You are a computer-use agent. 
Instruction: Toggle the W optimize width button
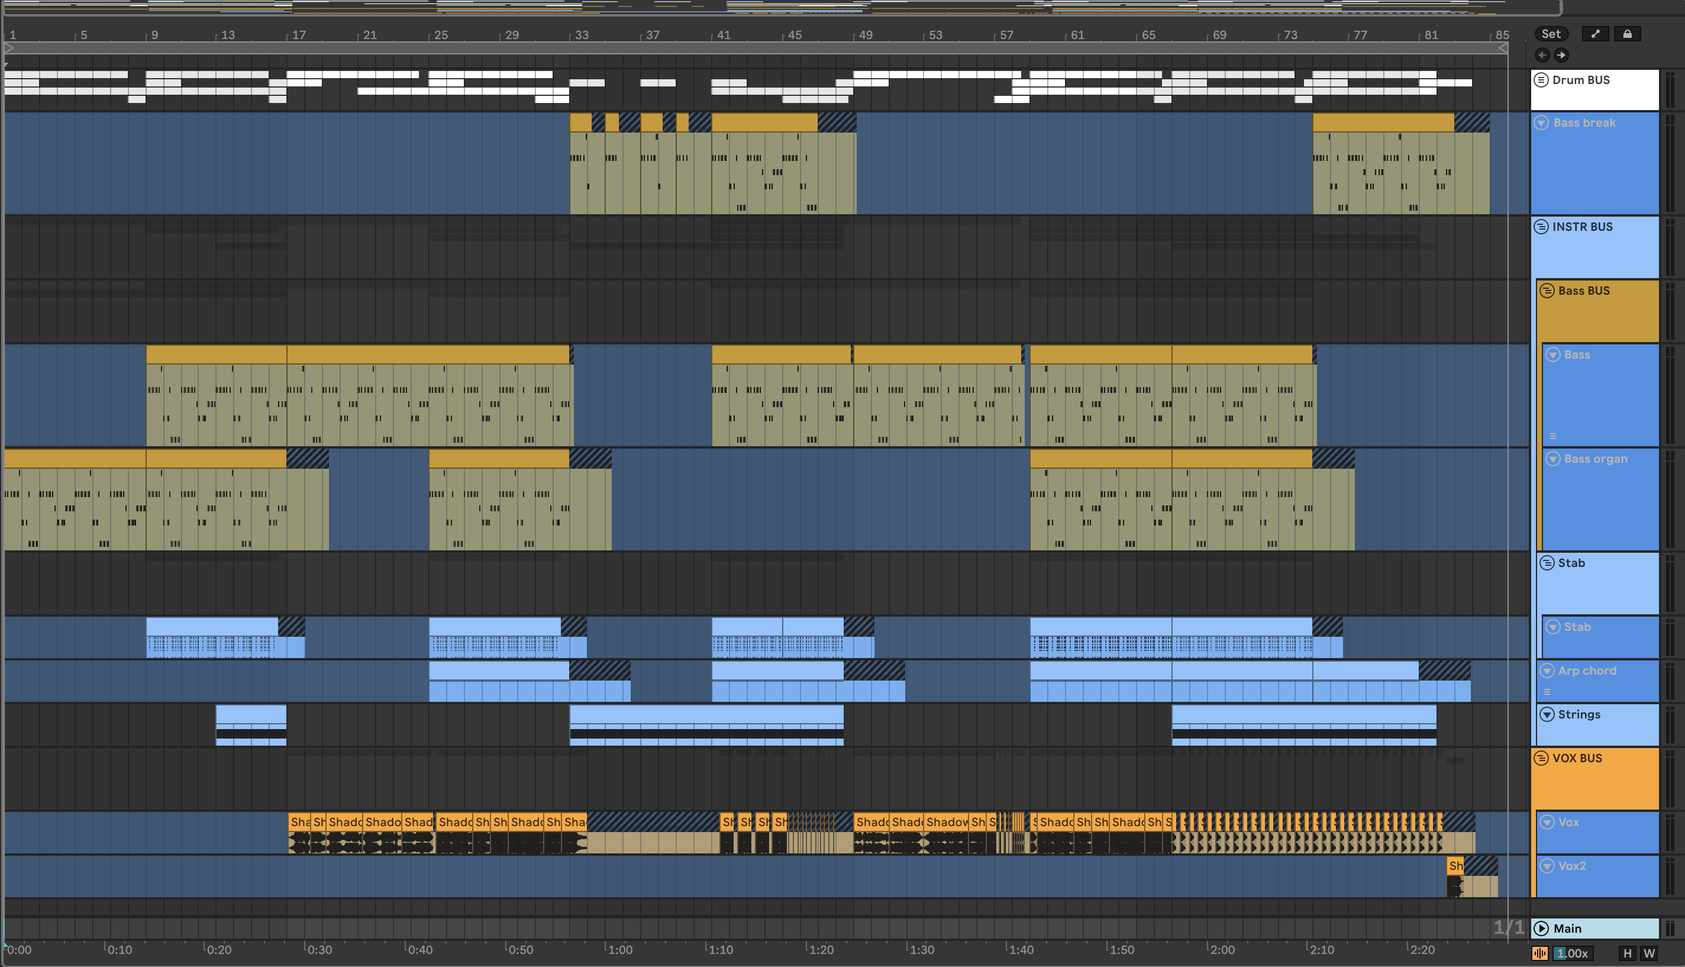pos(1649,953)
